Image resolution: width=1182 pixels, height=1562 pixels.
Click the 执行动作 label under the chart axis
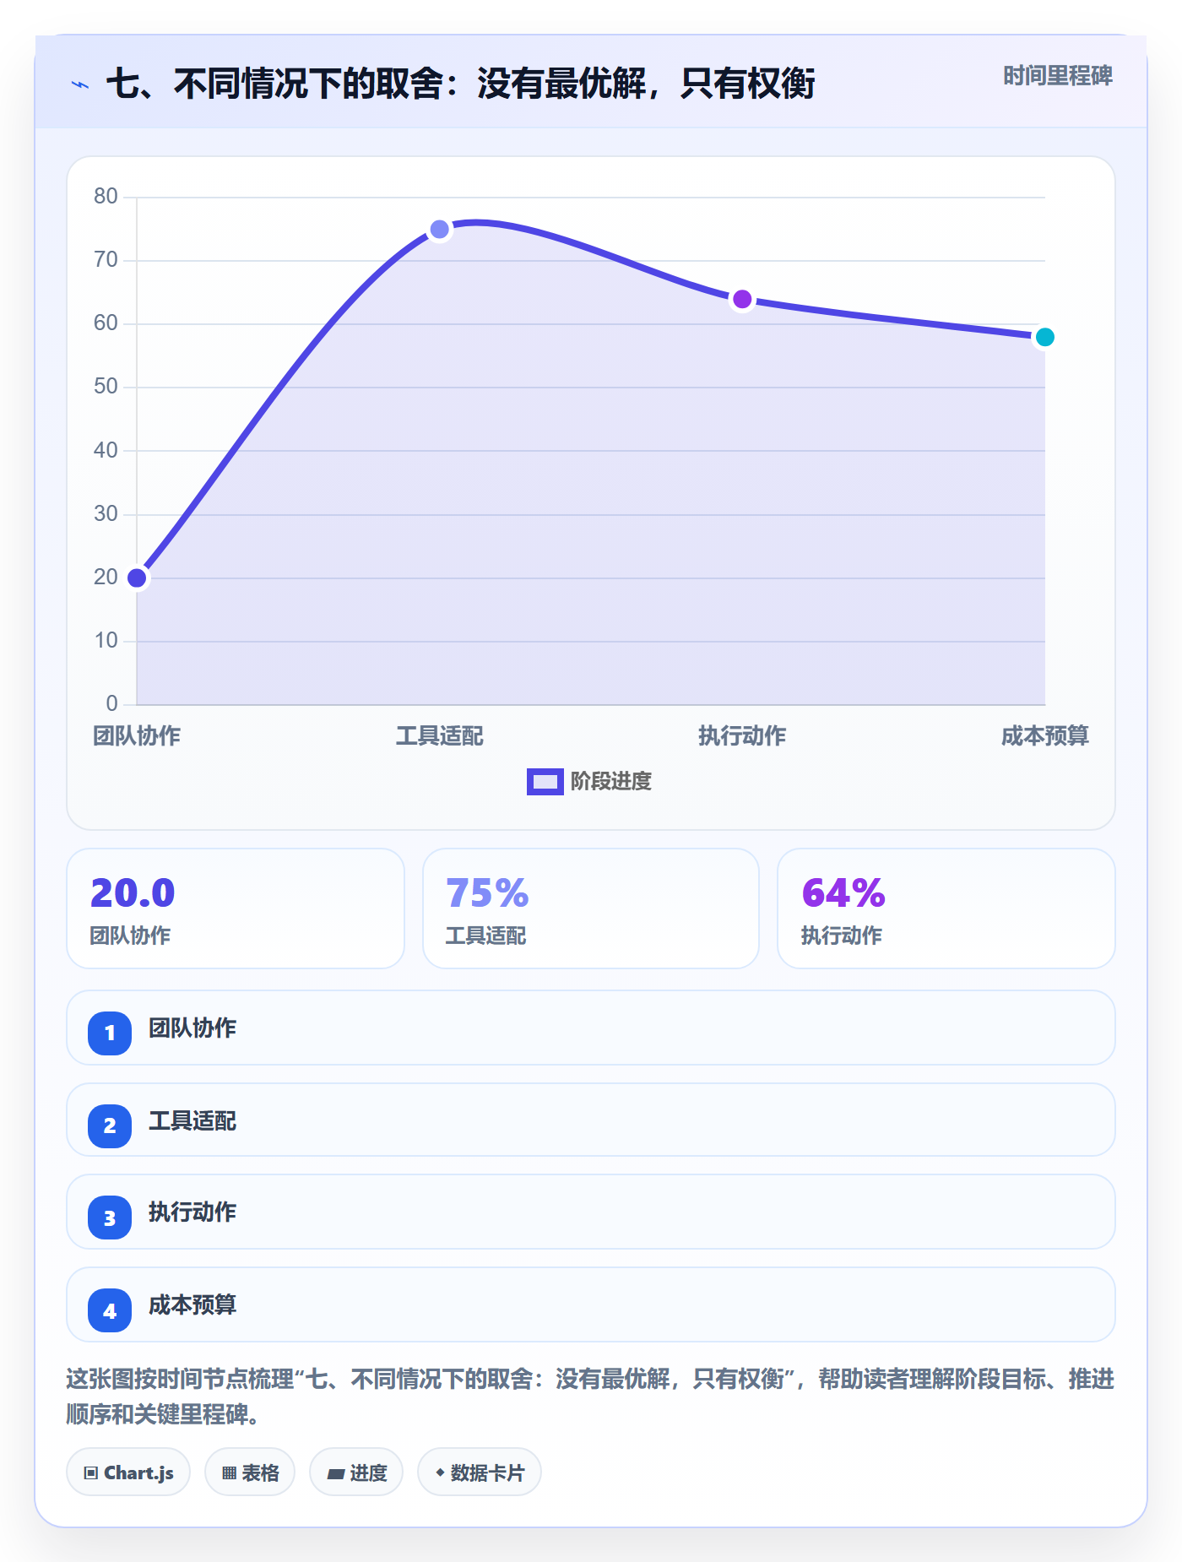pyautogui.click(x=742, y=736)
